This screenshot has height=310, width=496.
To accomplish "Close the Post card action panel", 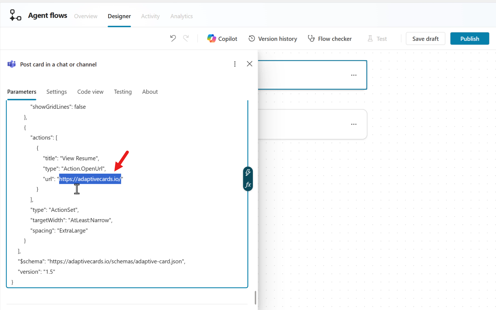I will [249, 64].
